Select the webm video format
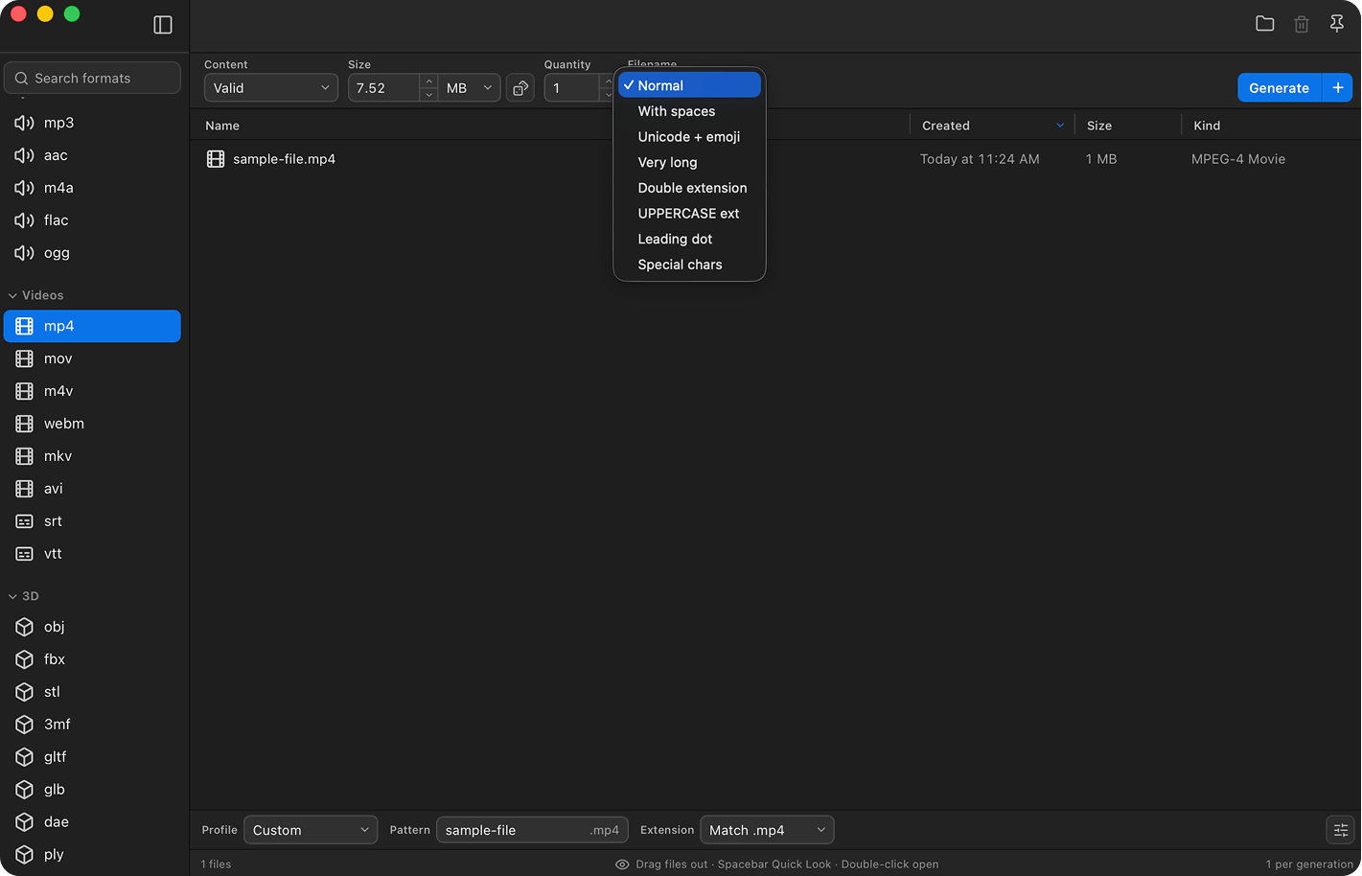The width and height of the screenshot is (1362, 876). [92, 424]
